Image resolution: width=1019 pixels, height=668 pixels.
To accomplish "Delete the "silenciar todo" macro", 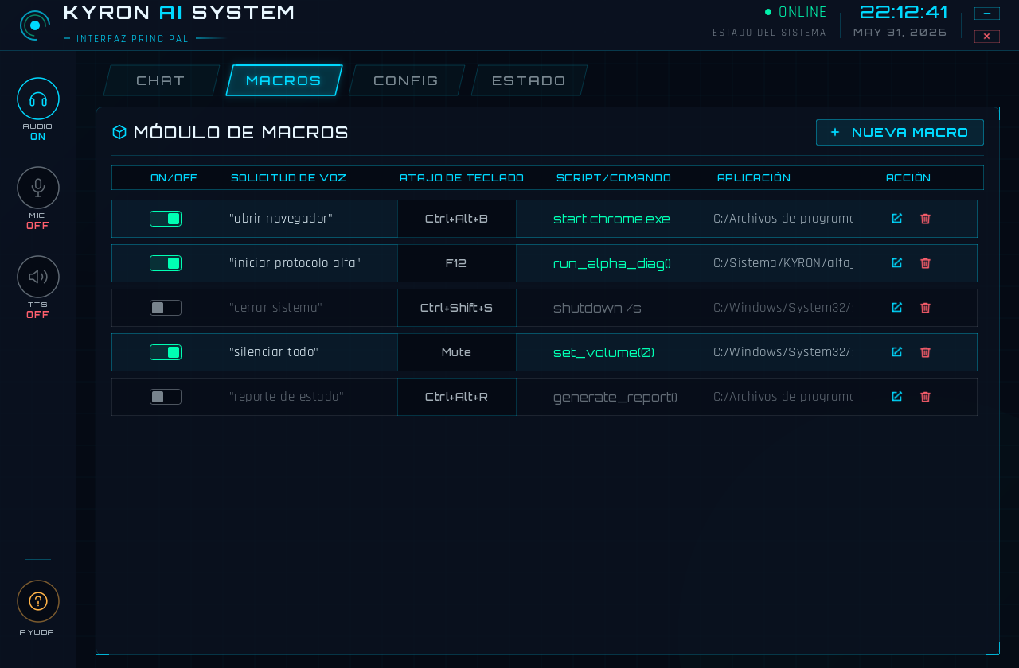I will click(x=925, y=351).
